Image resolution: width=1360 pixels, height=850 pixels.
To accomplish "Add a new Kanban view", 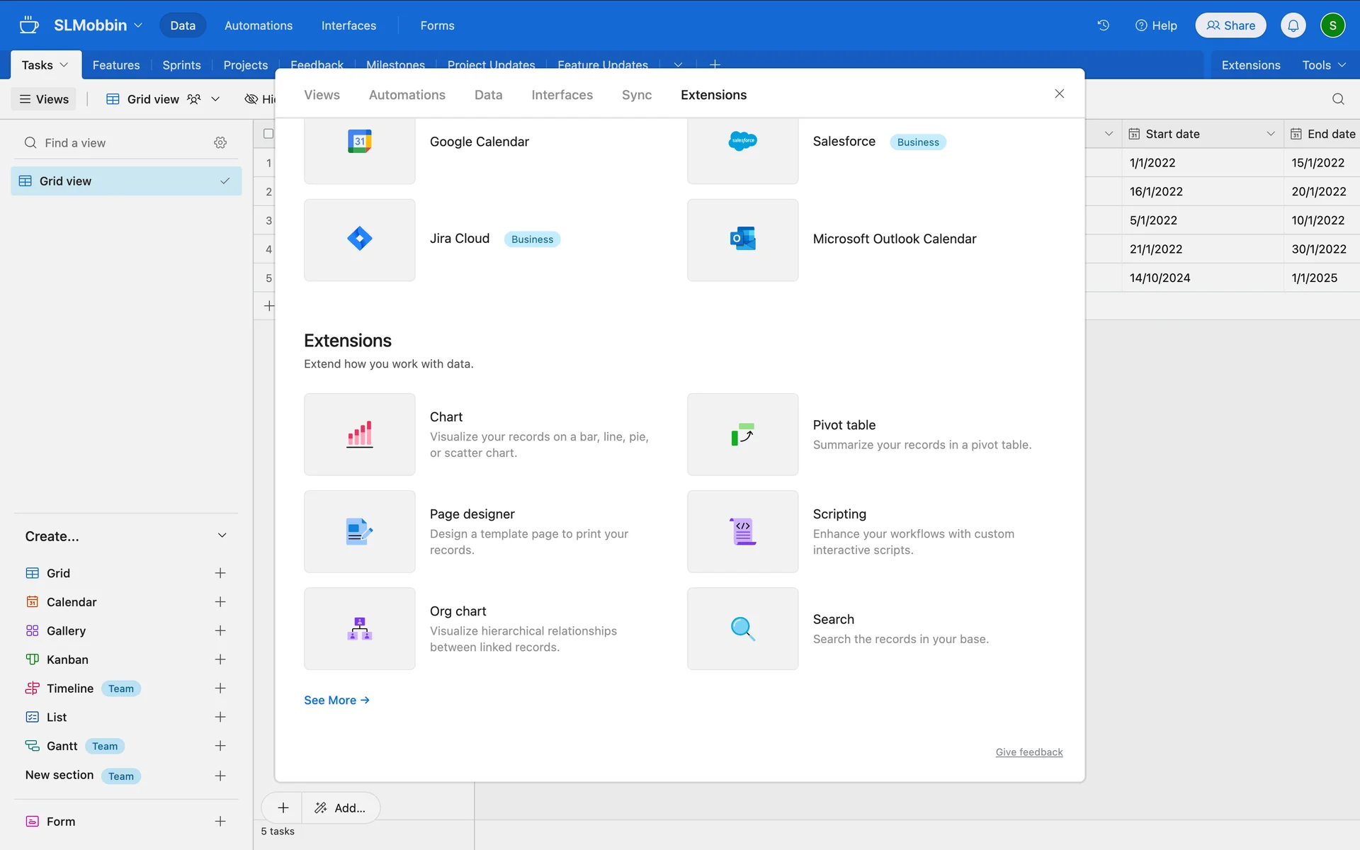I will [220, 659].
